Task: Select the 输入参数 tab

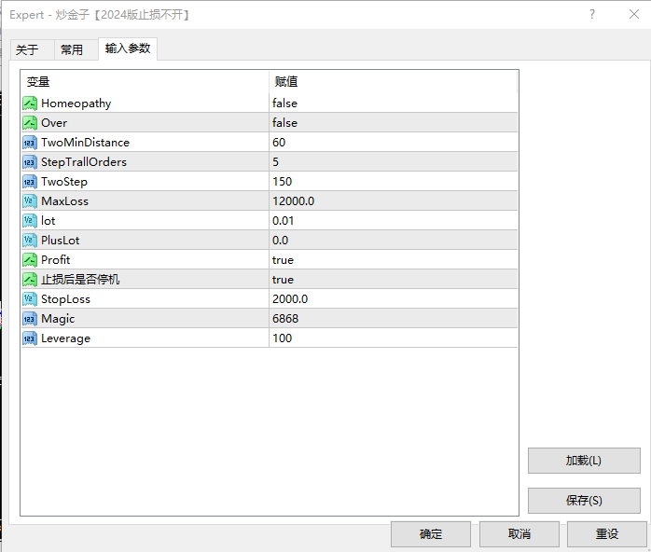Action: (x=128, y=48)
